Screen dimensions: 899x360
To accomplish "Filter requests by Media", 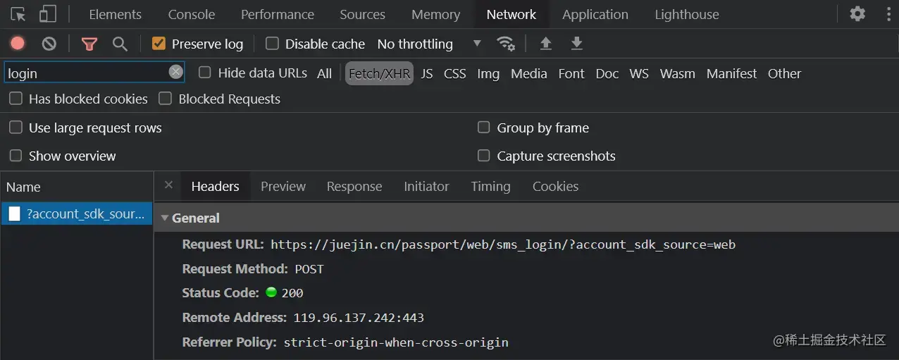I will coord(529,73).
